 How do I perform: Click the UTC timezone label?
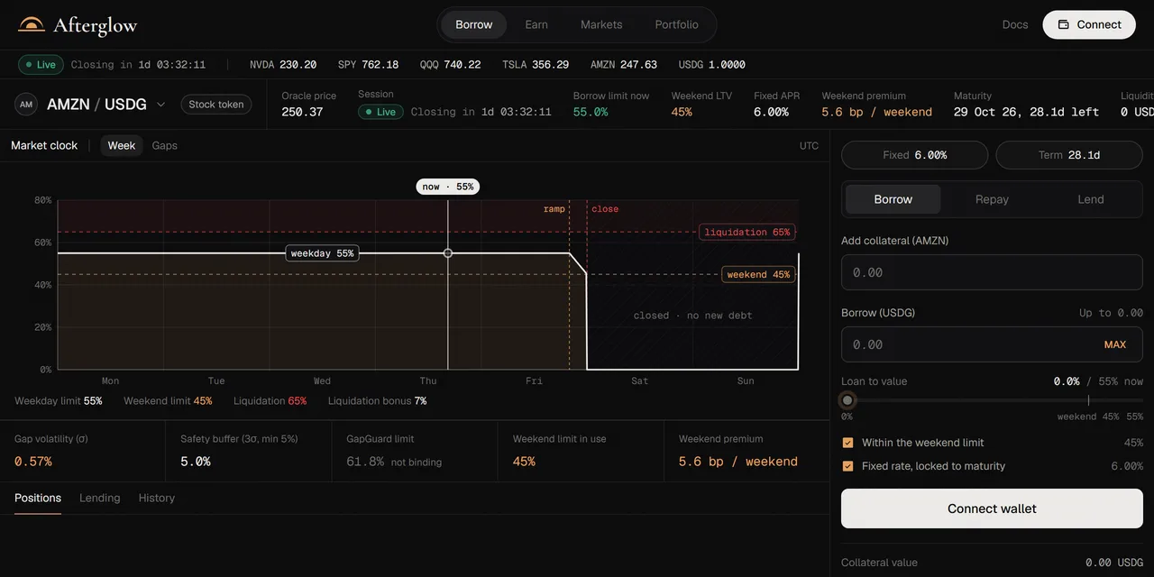click(x=809, y=146)
